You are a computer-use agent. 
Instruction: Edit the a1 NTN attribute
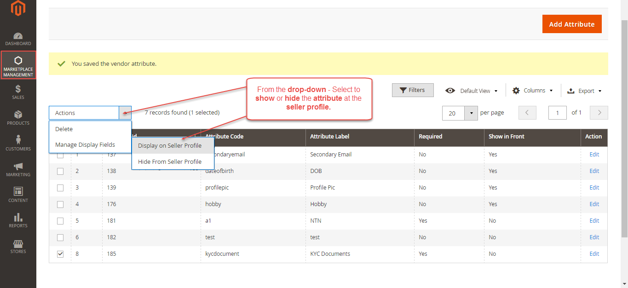tap(594, 221)
